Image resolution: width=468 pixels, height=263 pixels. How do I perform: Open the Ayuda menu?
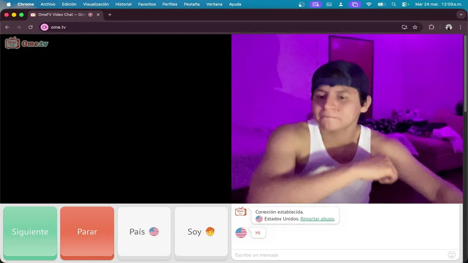coord(235,4)
